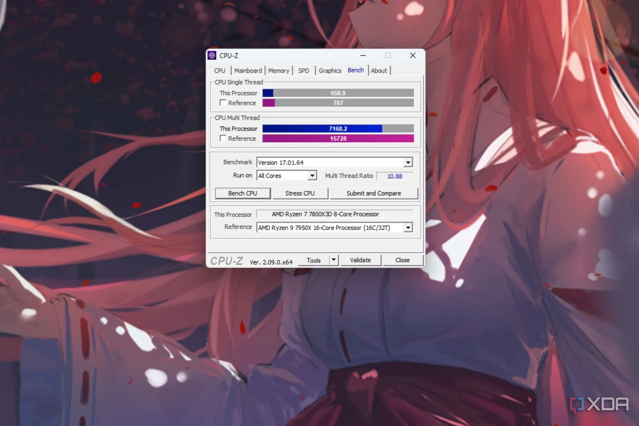
Task: Click the CPU-Z app icon in title bar
Action: point(212,55)
